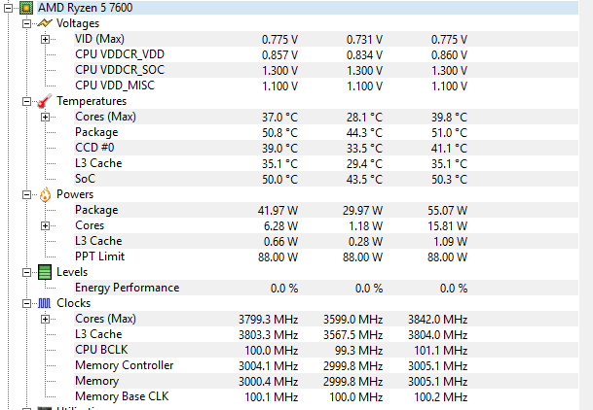Click the 100.2 MHz Memory Base CLK max

(x=440, y=397)
